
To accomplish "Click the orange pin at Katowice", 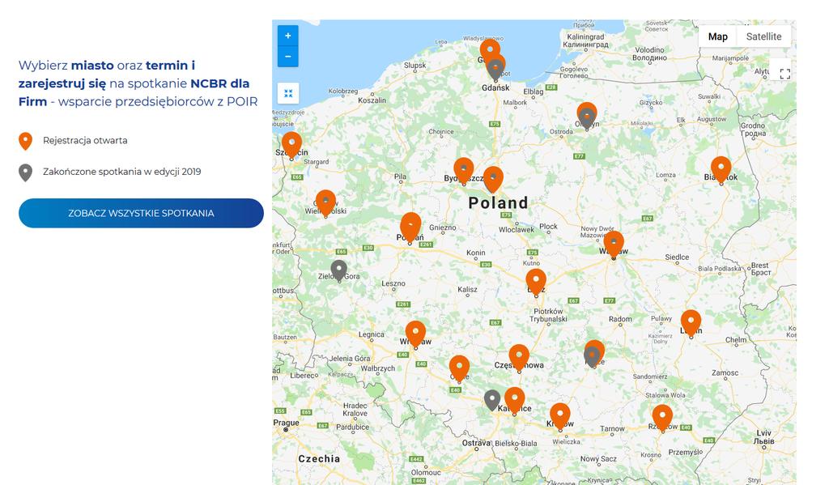I will 514,400.
